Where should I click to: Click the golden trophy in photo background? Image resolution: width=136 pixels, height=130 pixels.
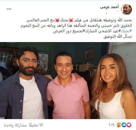[87, 67]
